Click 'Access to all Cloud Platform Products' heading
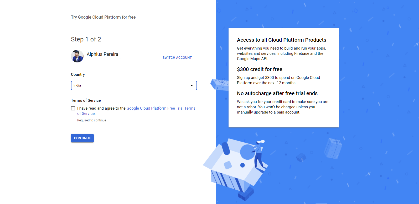419x204 pixels. tap(282, 40)
